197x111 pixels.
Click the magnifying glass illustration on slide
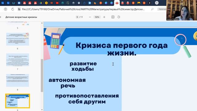tap(183, 46)
